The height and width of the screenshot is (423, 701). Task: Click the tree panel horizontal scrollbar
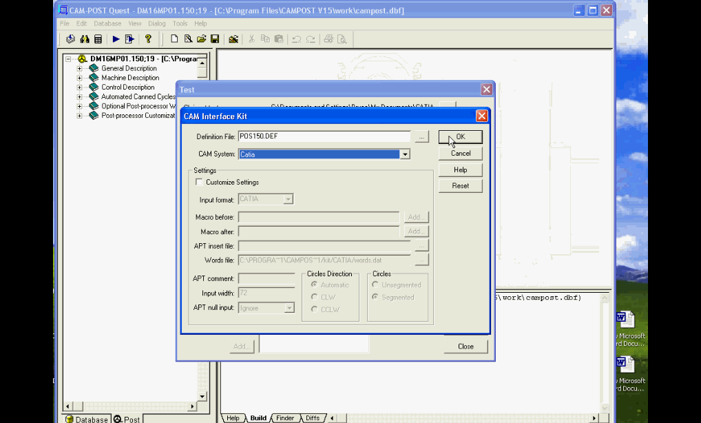(130, 406)
